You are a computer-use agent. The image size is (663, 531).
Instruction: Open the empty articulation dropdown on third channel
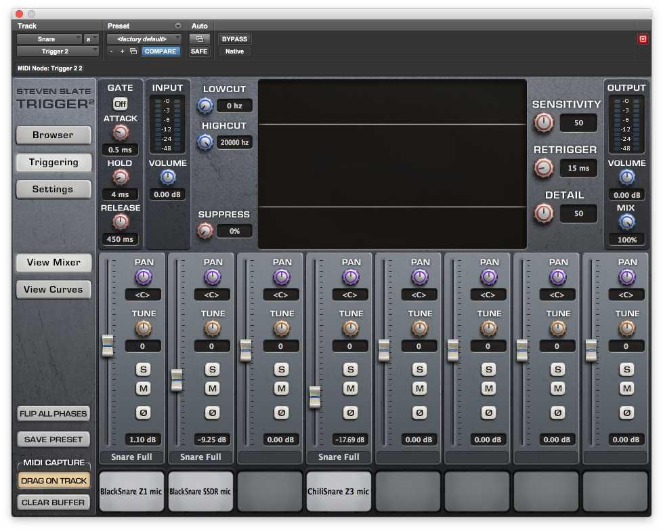(270, 457)
